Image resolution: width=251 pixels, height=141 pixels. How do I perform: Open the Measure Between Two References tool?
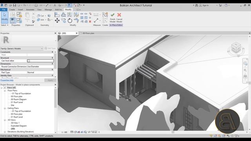point(96,15)
